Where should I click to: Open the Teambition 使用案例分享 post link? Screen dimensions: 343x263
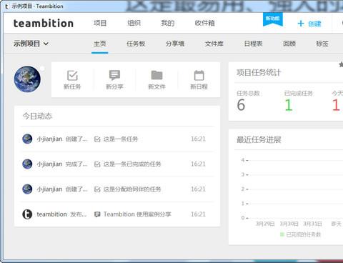(137, 214)
